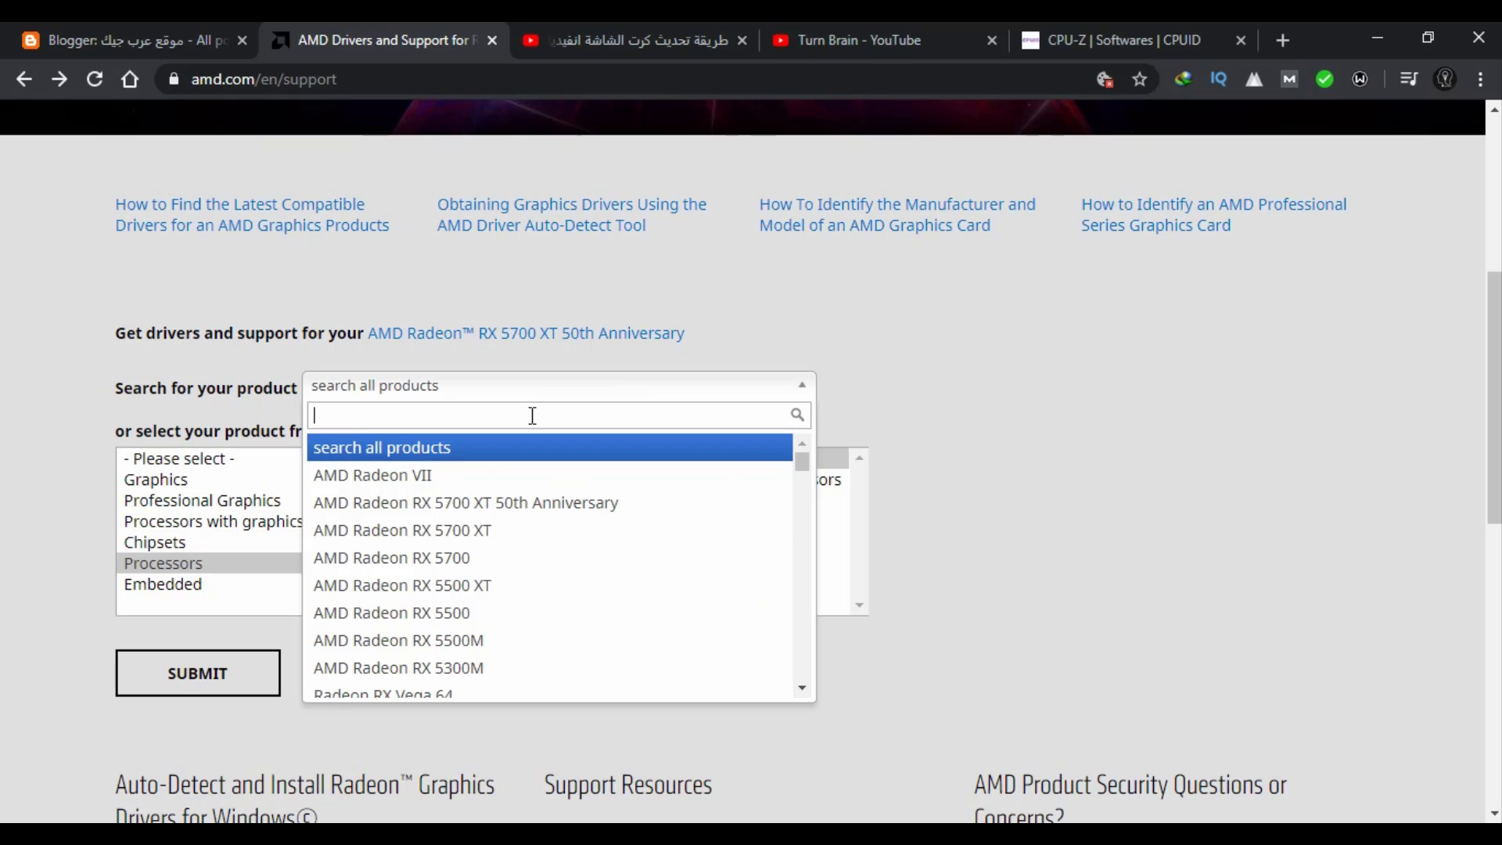Screen dimensions: 1502x845
Task: Select '- Please select -' list entry
Action: click(x=210, y=458)
